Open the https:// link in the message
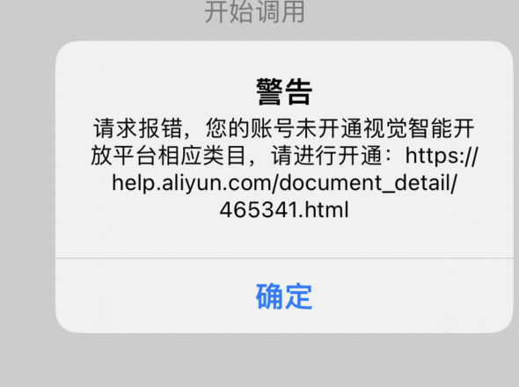 point(442,156)
